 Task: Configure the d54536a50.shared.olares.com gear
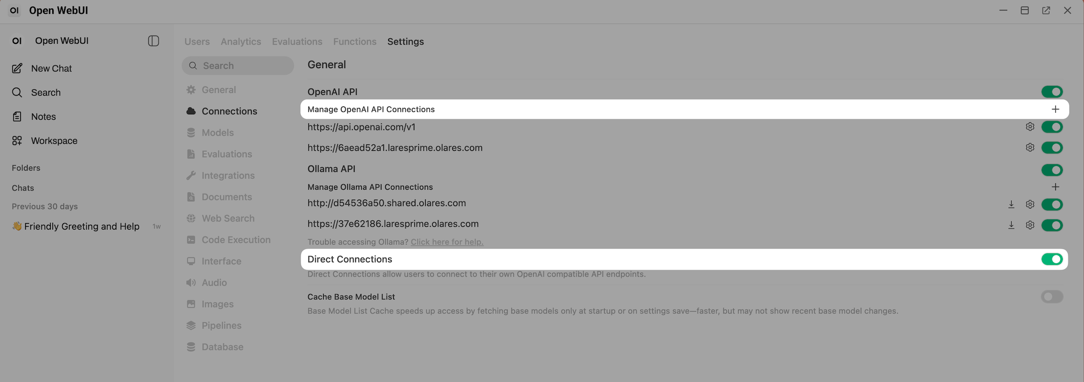pyautogui.click(x=1030, y=204)
